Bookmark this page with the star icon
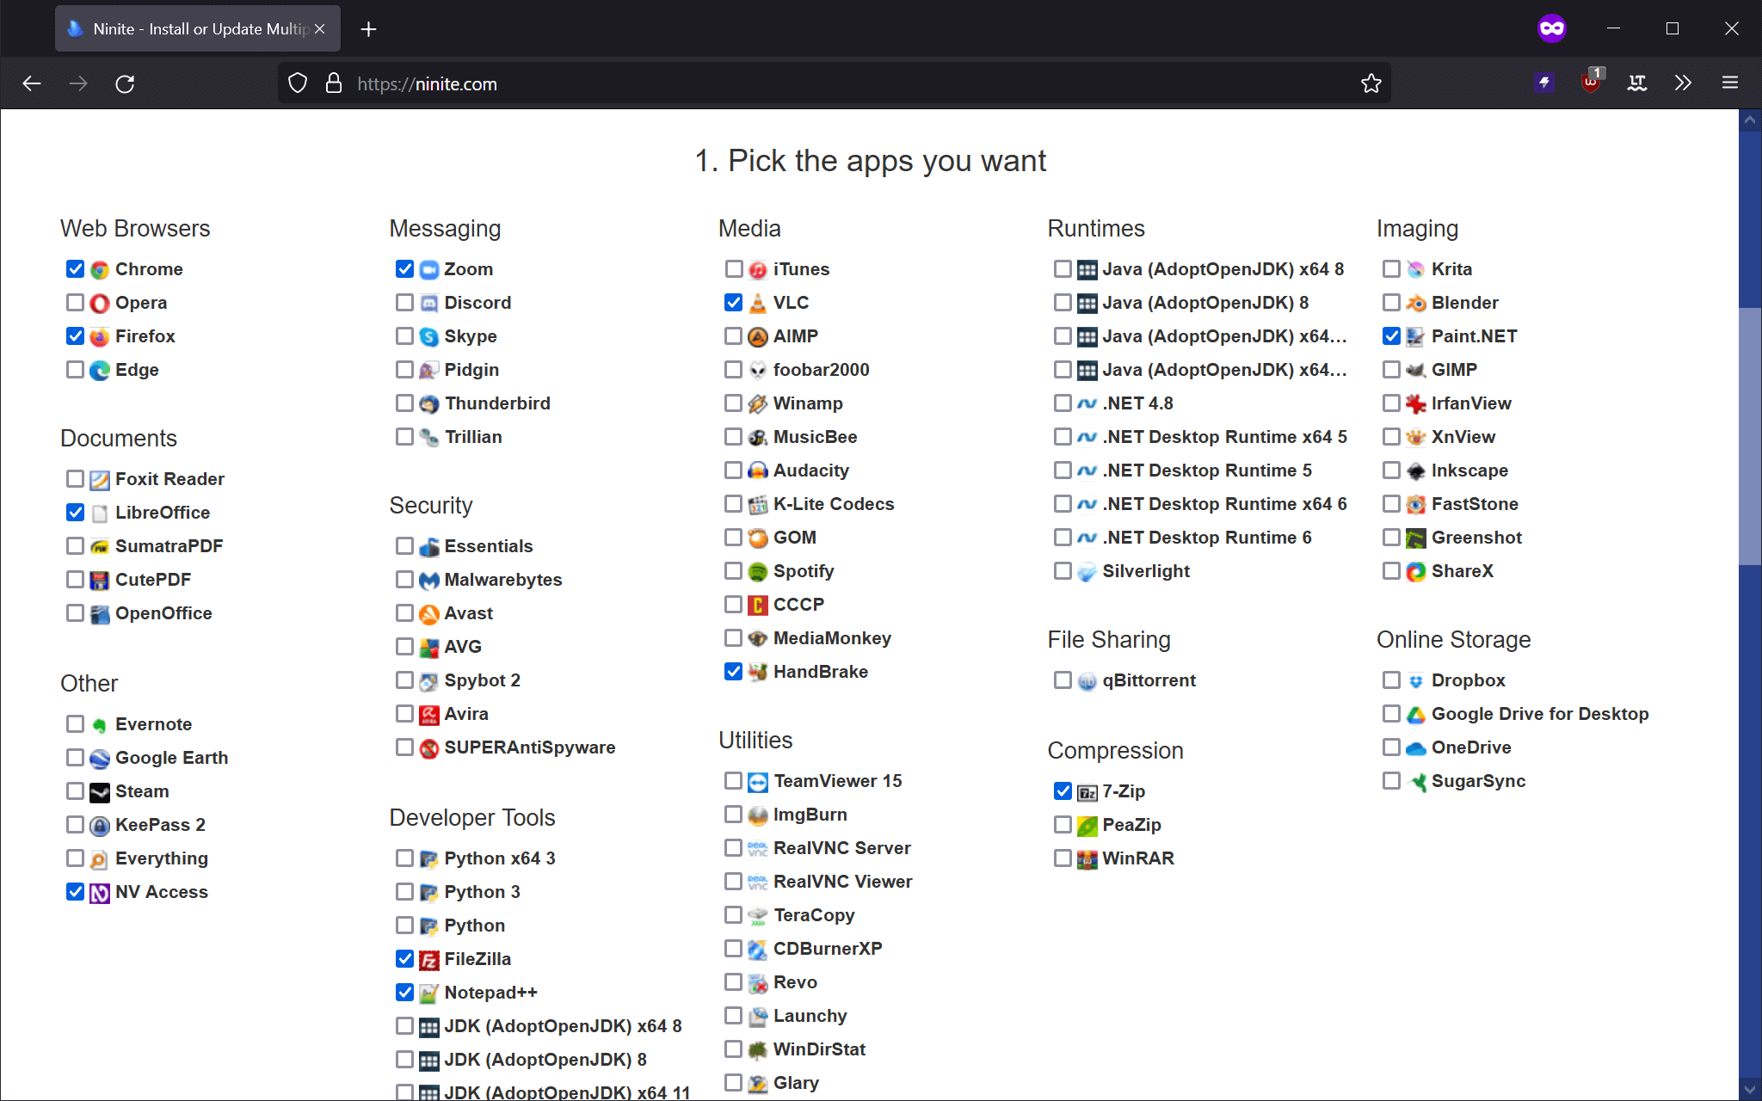The height and width of the screenshot is (1101, 1762). 1371,83
